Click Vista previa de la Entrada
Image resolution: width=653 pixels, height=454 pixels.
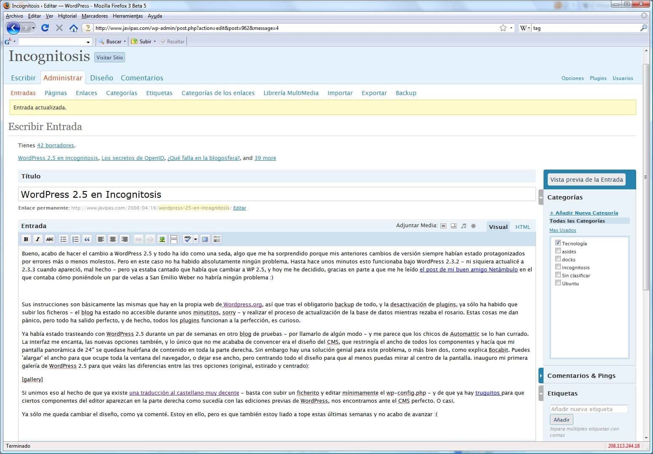coord(586,180)
